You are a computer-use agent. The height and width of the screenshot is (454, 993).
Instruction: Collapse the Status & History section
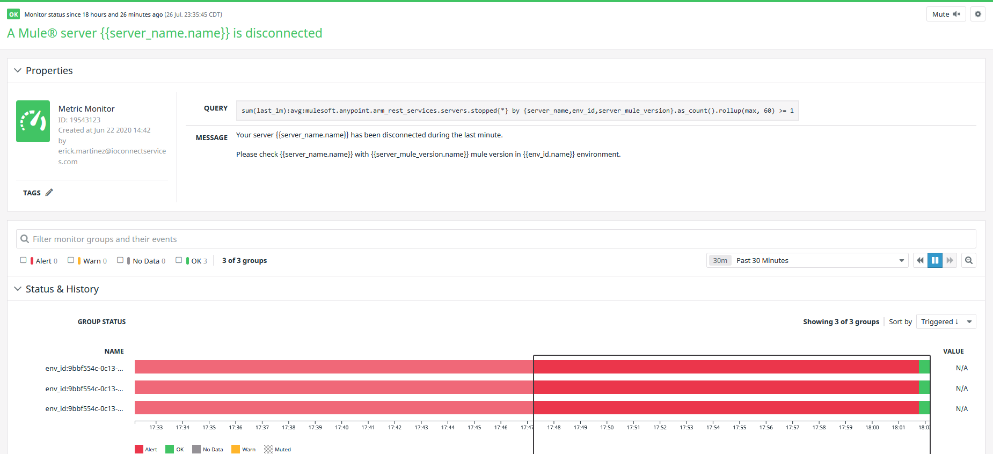click(18, 289)
